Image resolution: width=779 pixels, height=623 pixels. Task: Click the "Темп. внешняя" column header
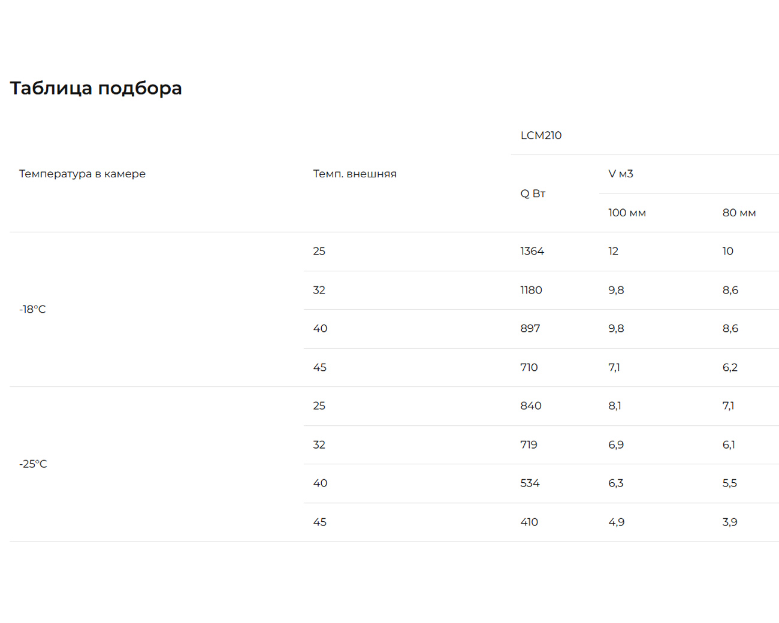pos(355,174)
